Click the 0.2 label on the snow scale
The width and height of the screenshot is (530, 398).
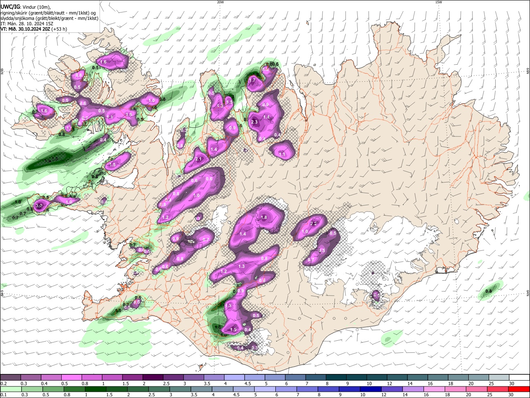coord(3,383)
